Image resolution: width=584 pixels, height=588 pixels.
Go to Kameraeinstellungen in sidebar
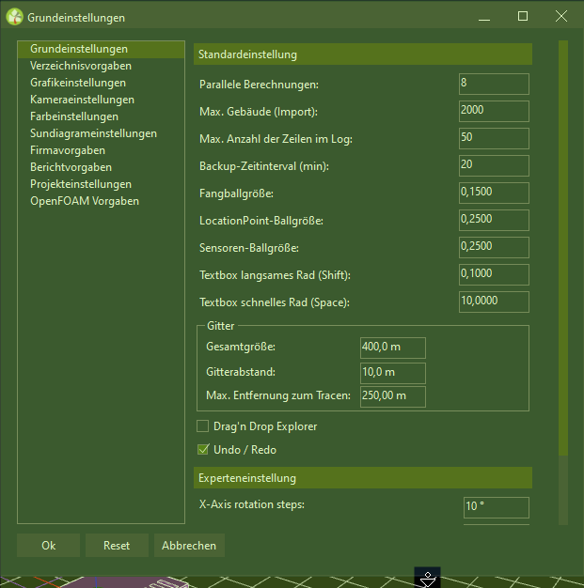point(101,100)
